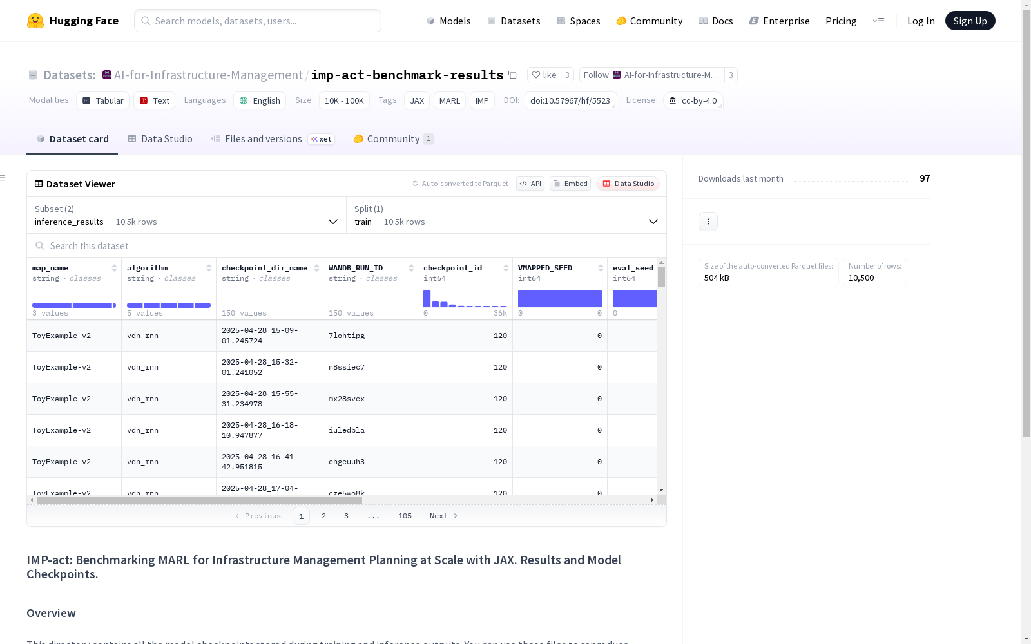Open the AI-for-Infrastructure-Management organization link
Screen dimensions: 1031x644
(208, 75)
